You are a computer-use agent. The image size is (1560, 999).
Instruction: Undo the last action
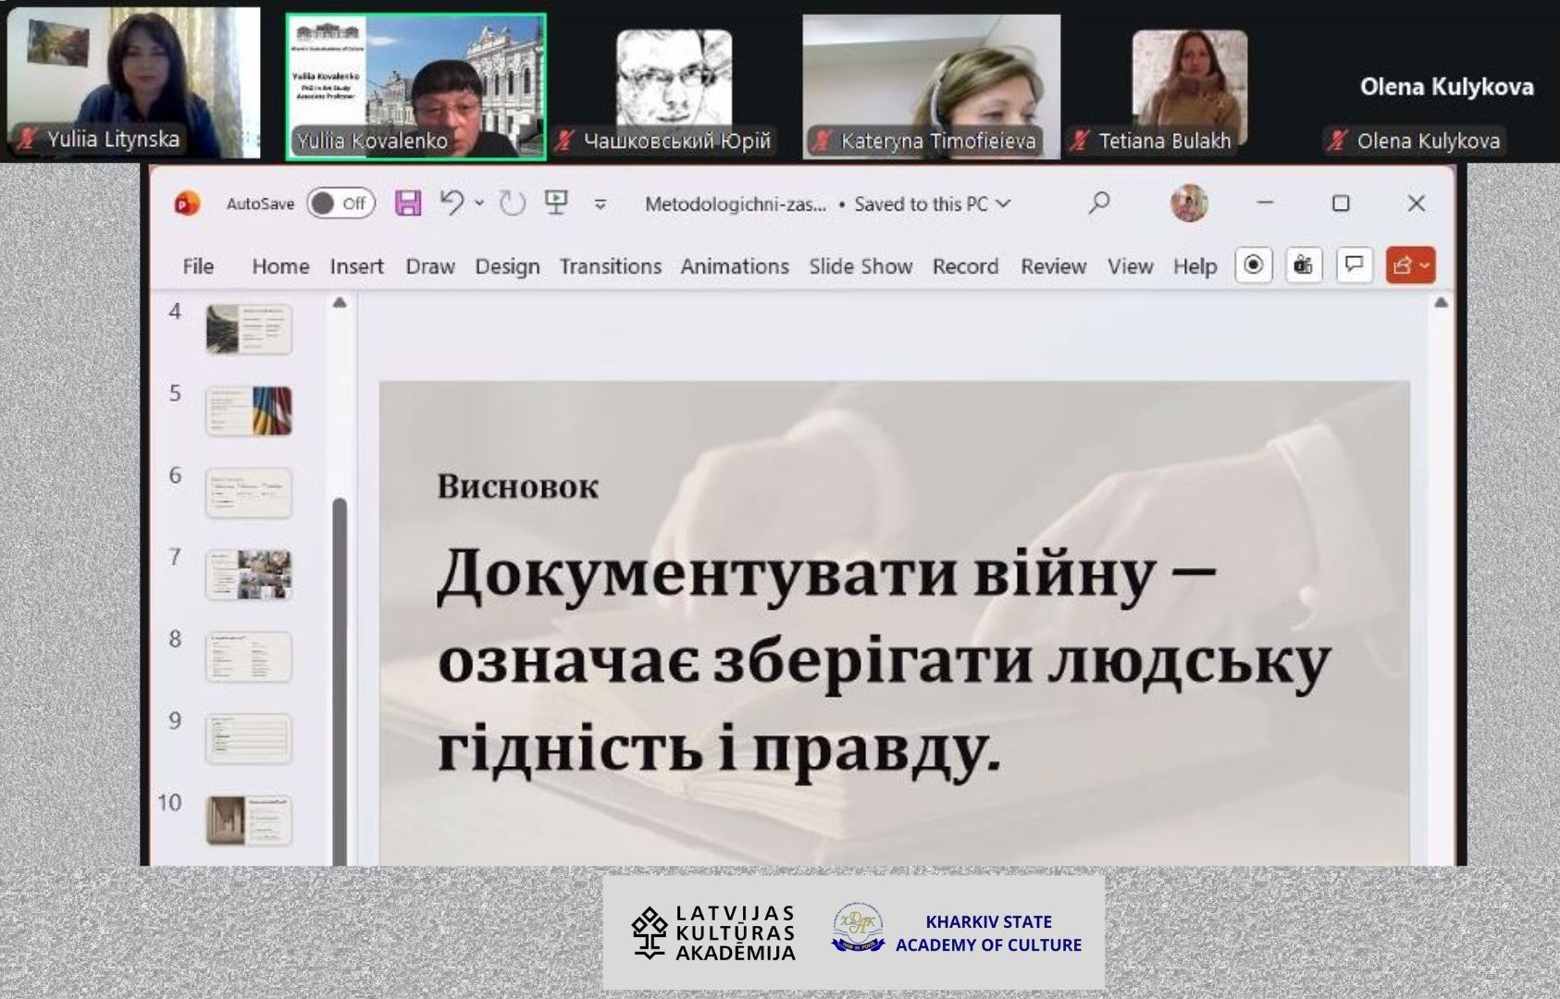tap(452, 203)
